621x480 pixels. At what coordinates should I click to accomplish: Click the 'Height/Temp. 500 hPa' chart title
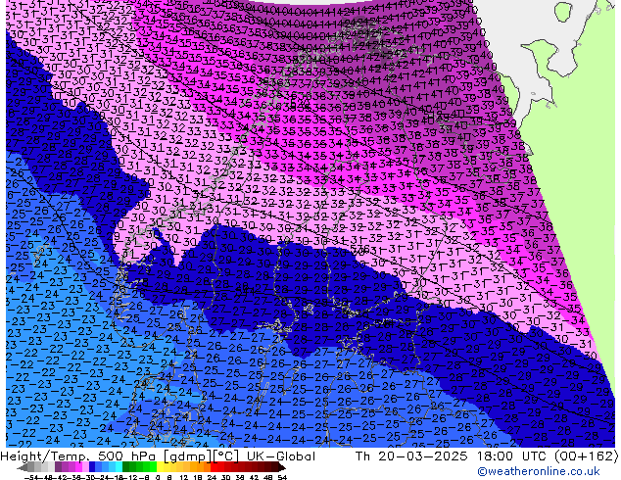[78, 456]
